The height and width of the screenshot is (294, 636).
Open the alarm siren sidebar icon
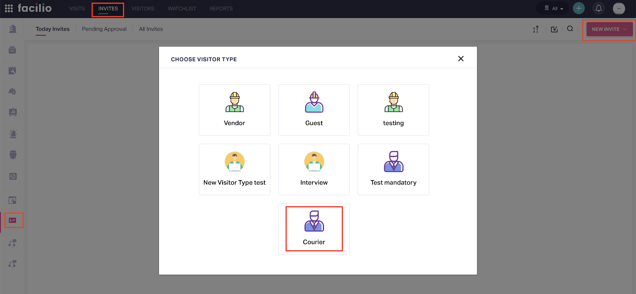tap(13, 134)
